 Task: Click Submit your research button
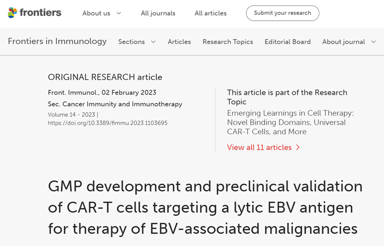click(283, 13)
